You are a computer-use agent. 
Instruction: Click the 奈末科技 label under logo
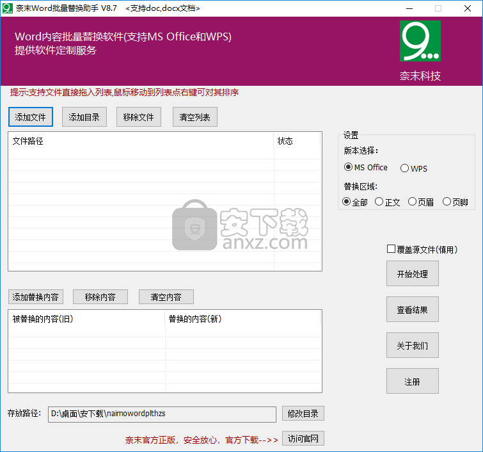pos(420,76)
